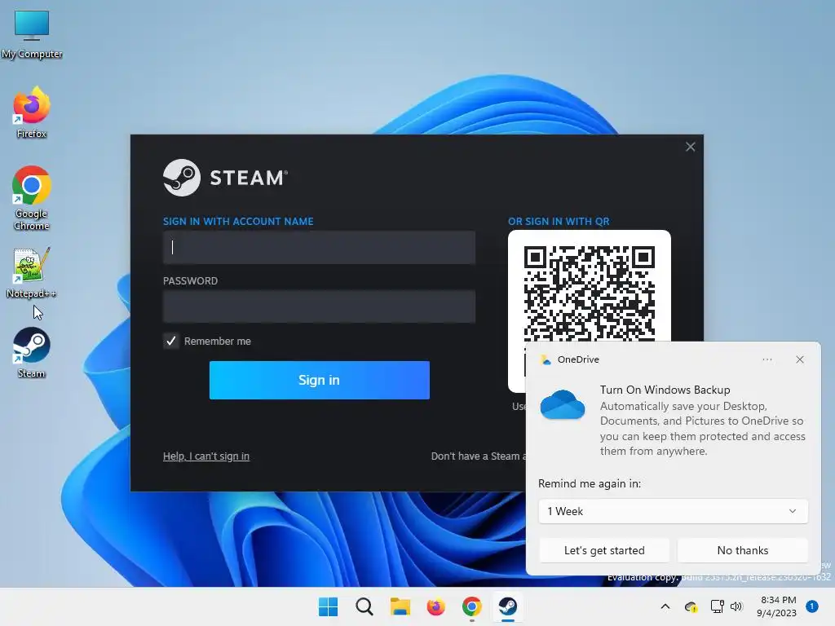Open the My Computer desktop icon
The image size is (835, 626).
click(x=32, y=34)
